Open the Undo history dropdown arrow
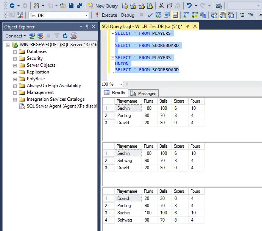 196,6
